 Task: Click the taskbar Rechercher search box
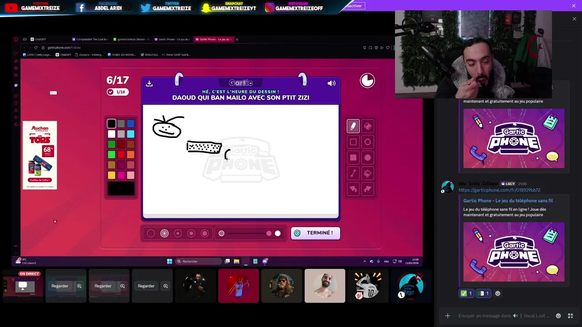[x=198, y=261]
